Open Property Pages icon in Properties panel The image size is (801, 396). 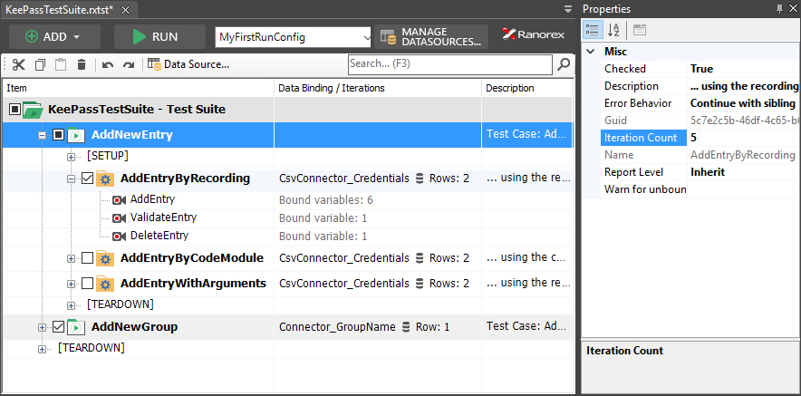point(640,30)
